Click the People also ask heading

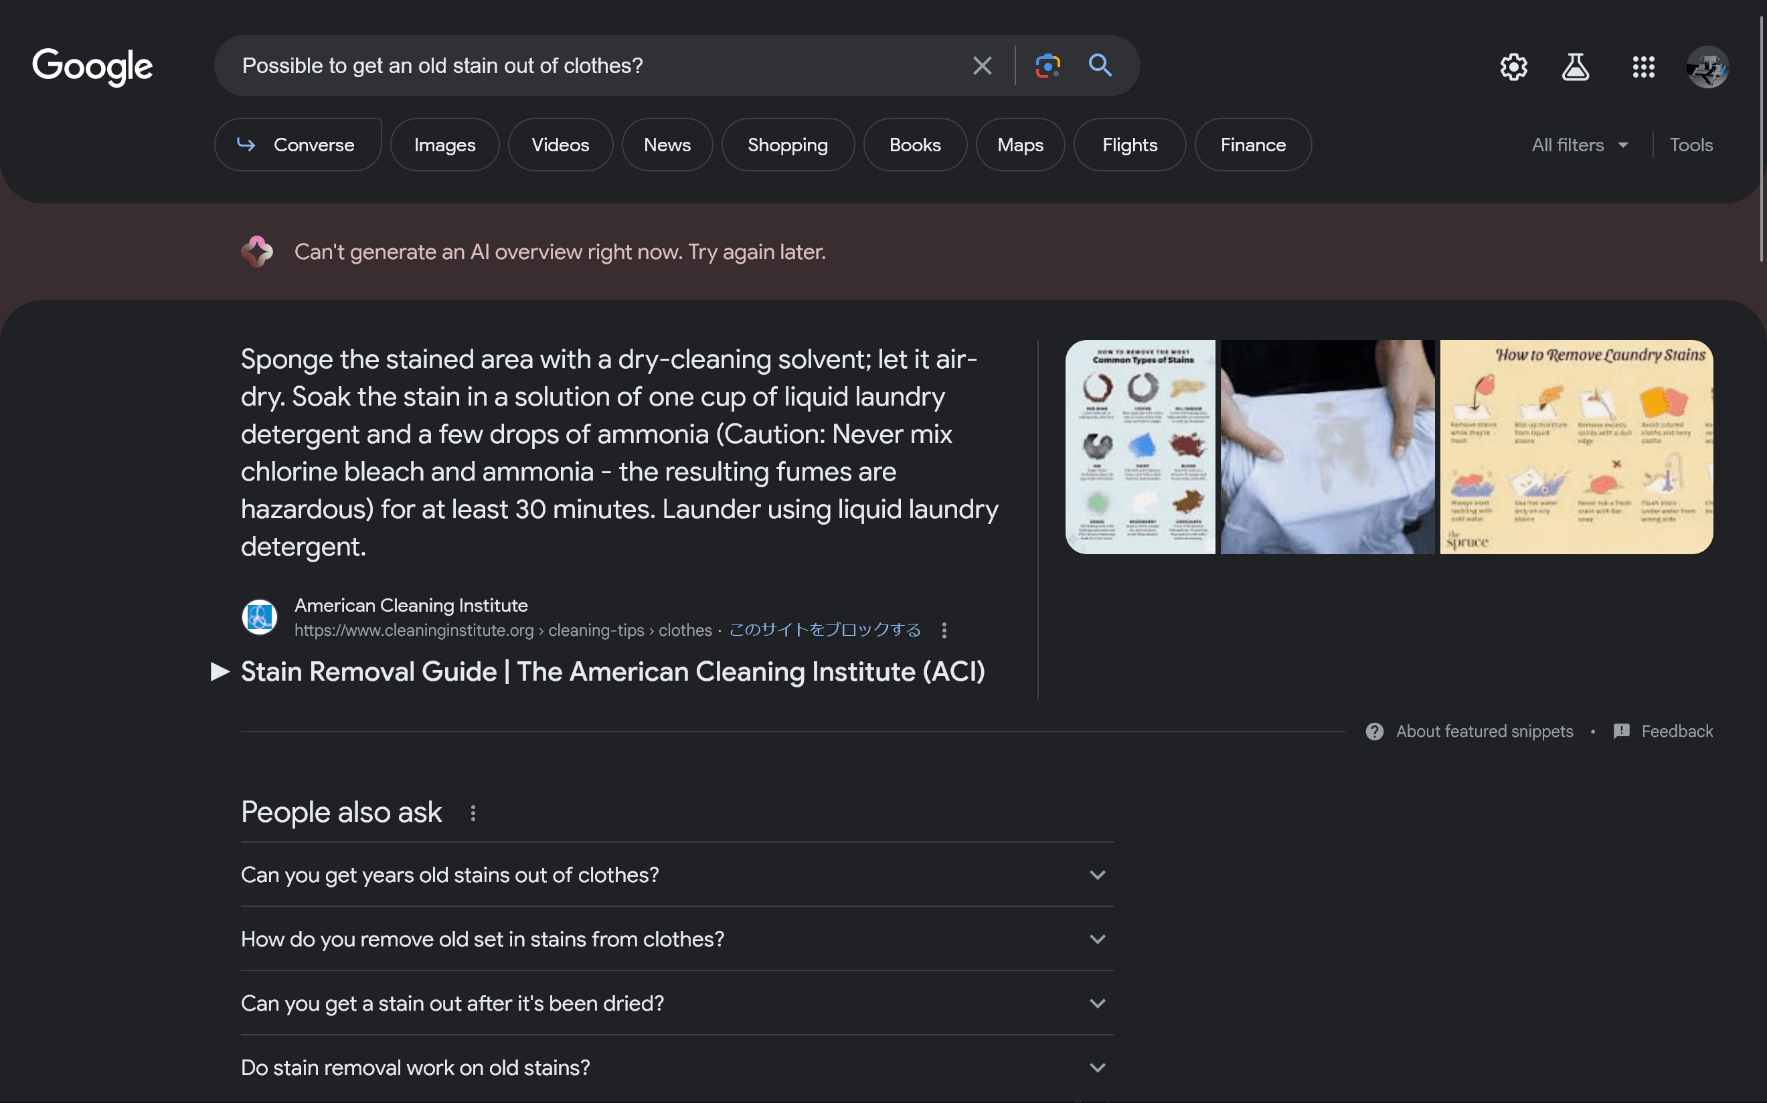[341, 812]
